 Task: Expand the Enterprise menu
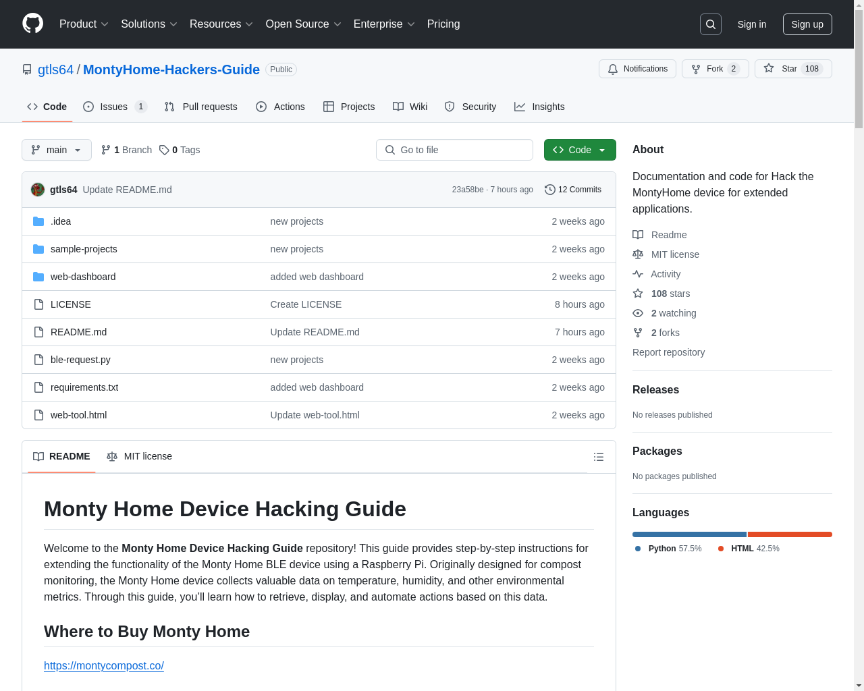(384, 24)
